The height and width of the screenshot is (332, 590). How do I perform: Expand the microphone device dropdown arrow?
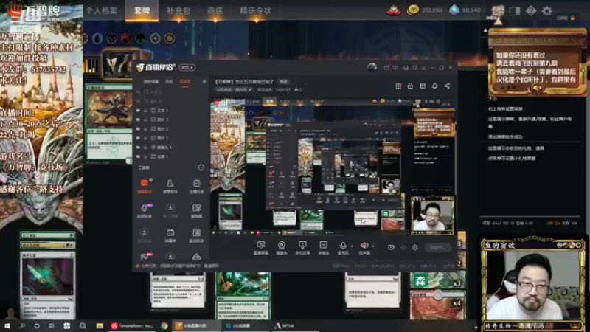pyautogui.click(x=352, y=246)
